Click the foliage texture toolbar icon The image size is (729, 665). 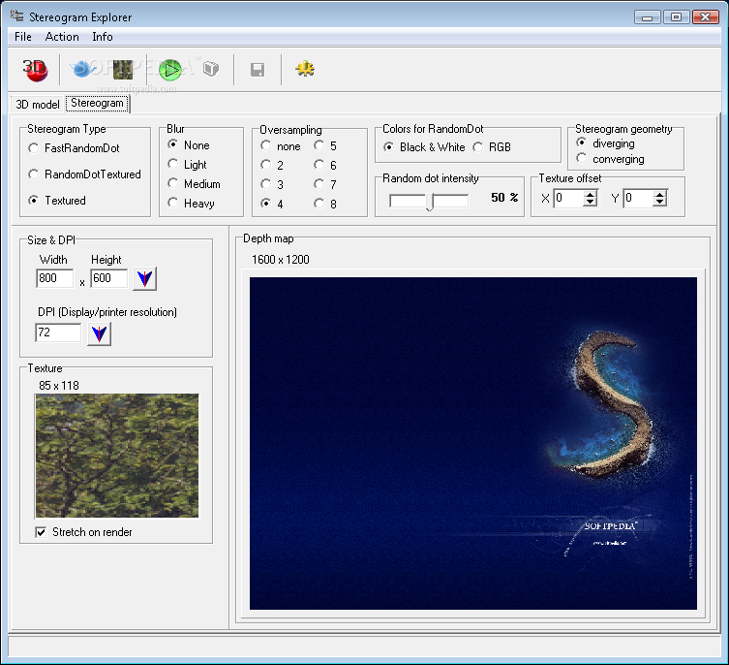(x=122, y=69)
